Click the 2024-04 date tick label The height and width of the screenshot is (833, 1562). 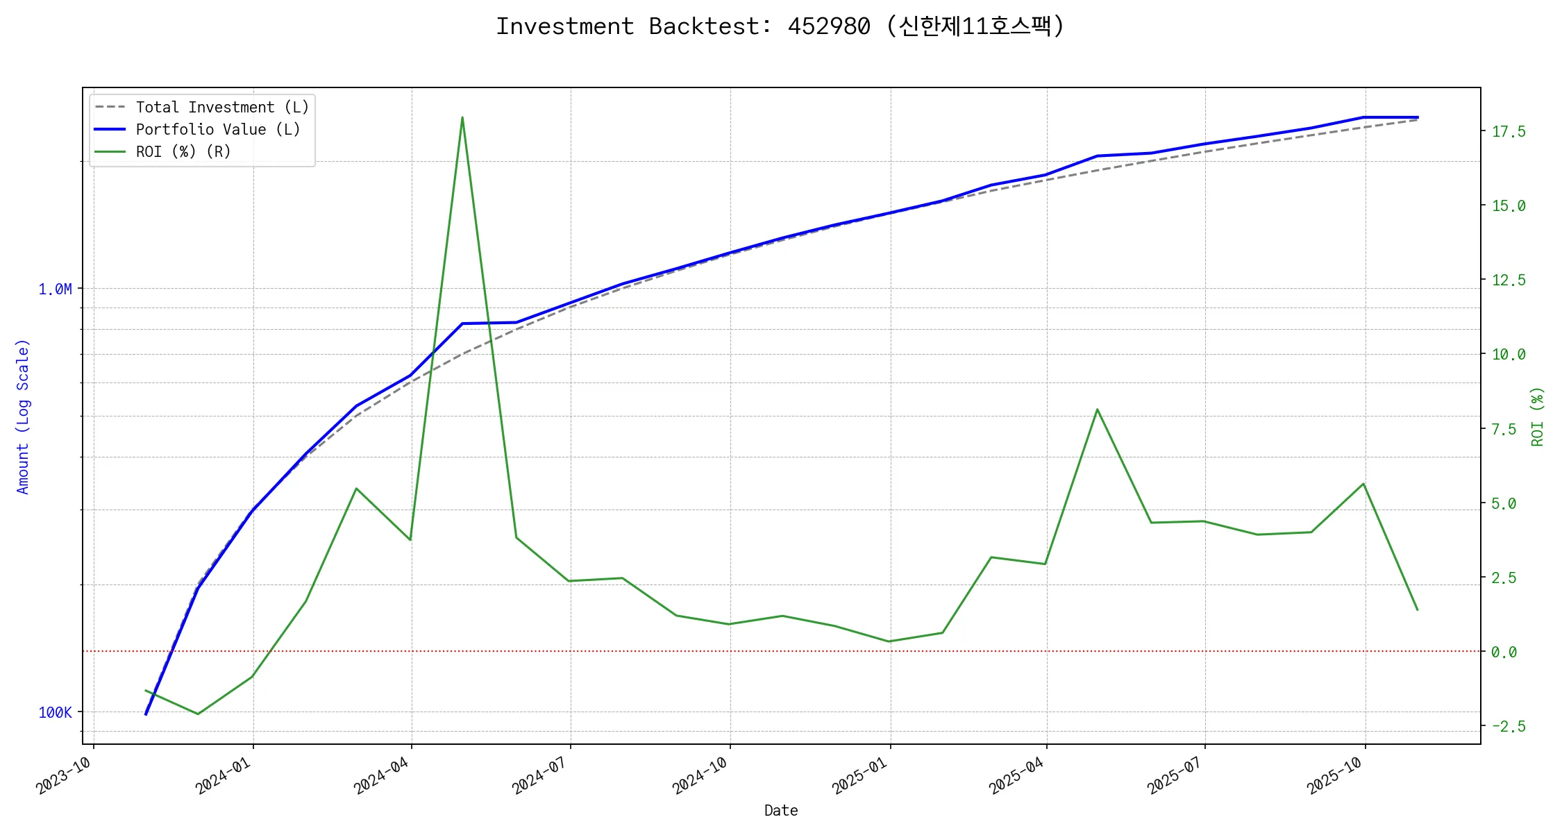pyautogui.click(x=382, y=775)
